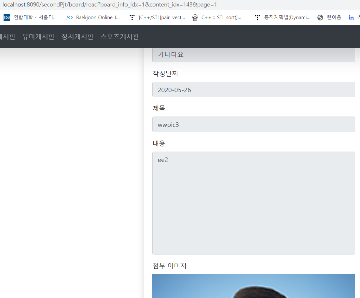Screen dimensions: 360x298
Task: Open the C++ :: STL sort()... bookmark
Action: point(221,18)
